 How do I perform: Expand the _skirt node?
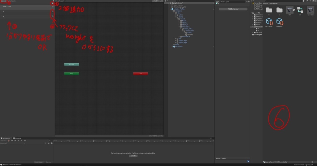point(176,15)
